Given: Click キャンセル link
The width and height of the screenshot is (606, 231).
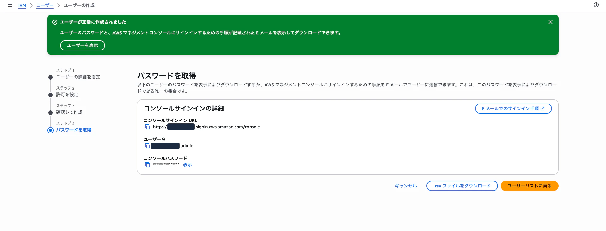Looking at the screenshot, I should [406, 186].
